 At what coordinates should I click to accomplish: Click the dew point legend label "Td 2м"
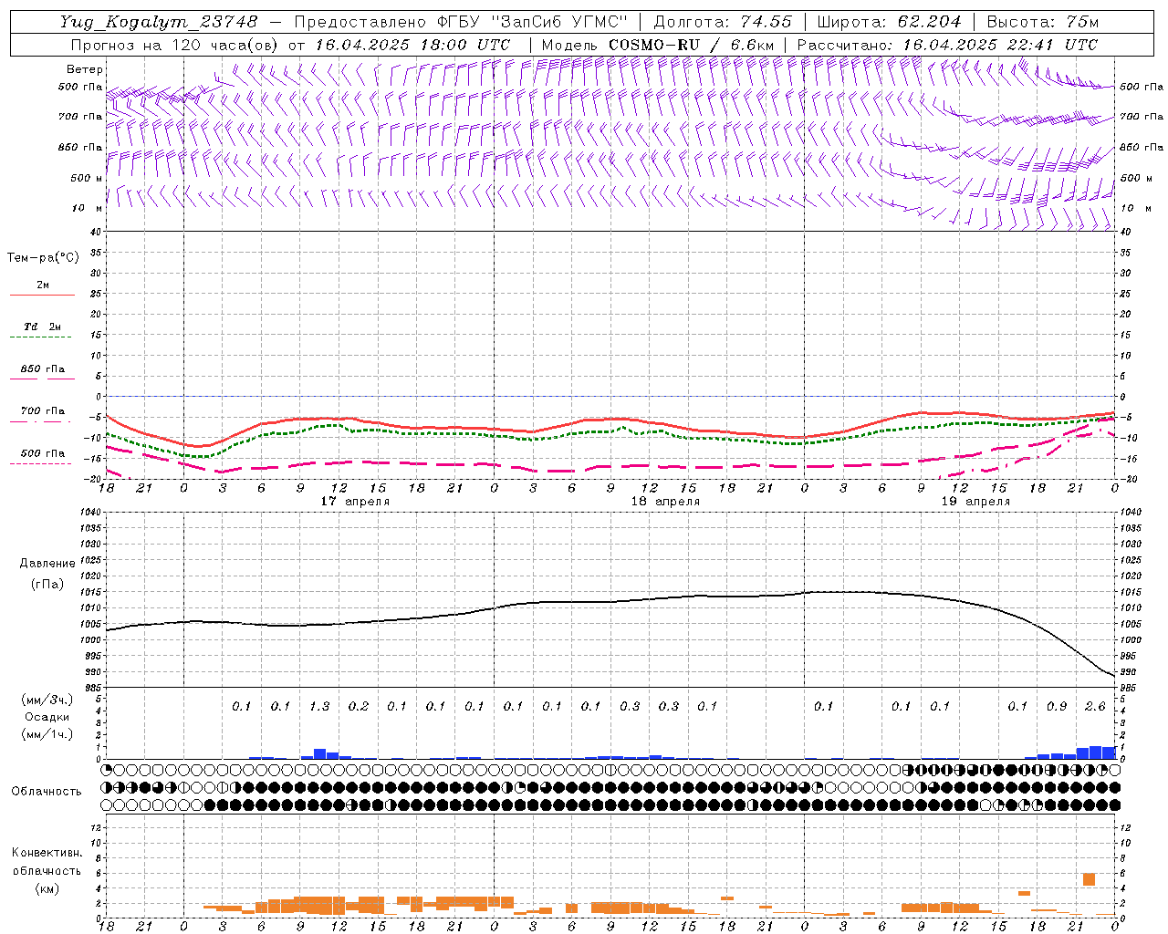tap(43, 327)
